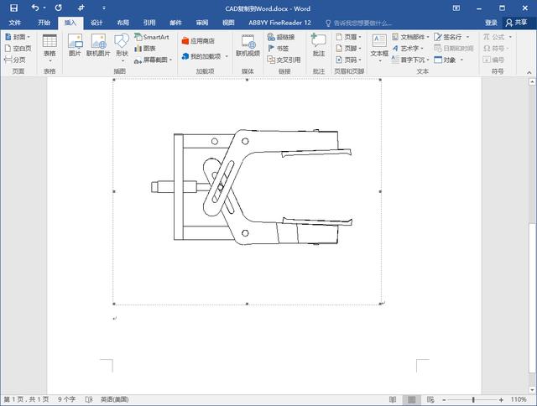Switch to print layout view in status bar
This screenshot has height=406, width=537.
[410, 399]
